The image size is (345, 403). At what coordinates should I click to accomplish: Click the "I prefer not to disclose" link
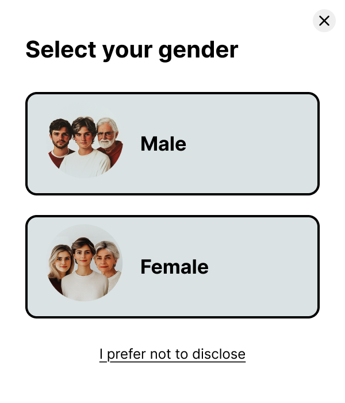[172, 354]
